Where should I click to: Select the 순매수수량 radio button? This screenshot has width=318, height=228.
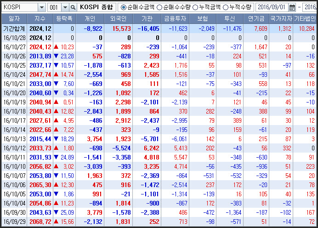pyautogui.click(x=159, y=7)
